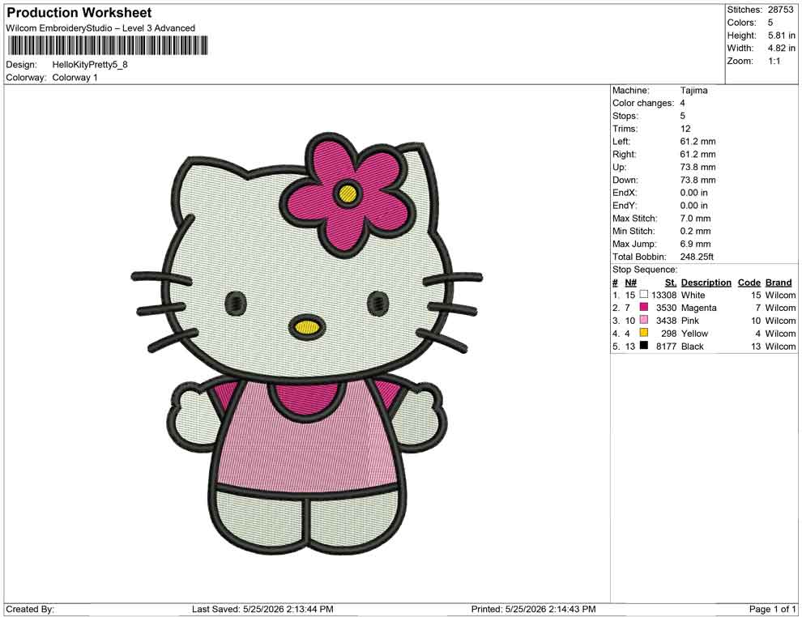Viewport: 802px width, 617px height.
Task: Click the 'Brand' column header
Action: pos(779,283)
